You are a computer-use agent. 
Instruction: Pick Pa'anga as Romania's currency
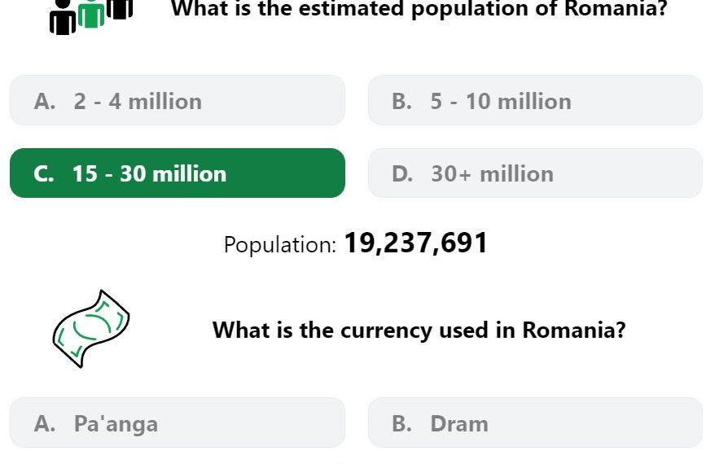(178, 422)
